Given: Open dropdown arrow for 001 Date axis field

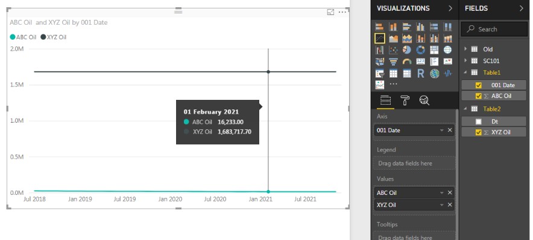Looking at the screenshot, I should (441, 130).
